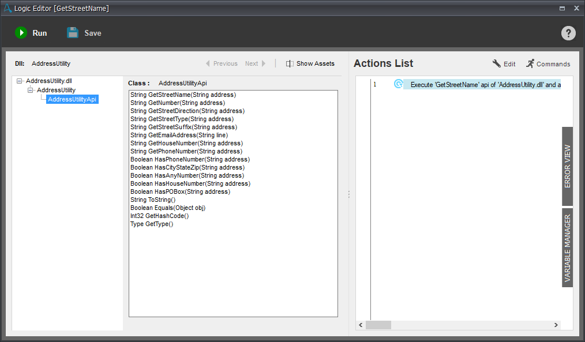Click the Edit wrench icon
Viewport: 585px width, 342px height.
click(496, 63)
